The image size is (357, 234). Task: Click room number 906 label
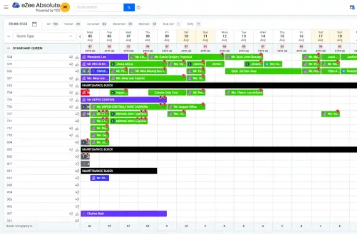9,206
